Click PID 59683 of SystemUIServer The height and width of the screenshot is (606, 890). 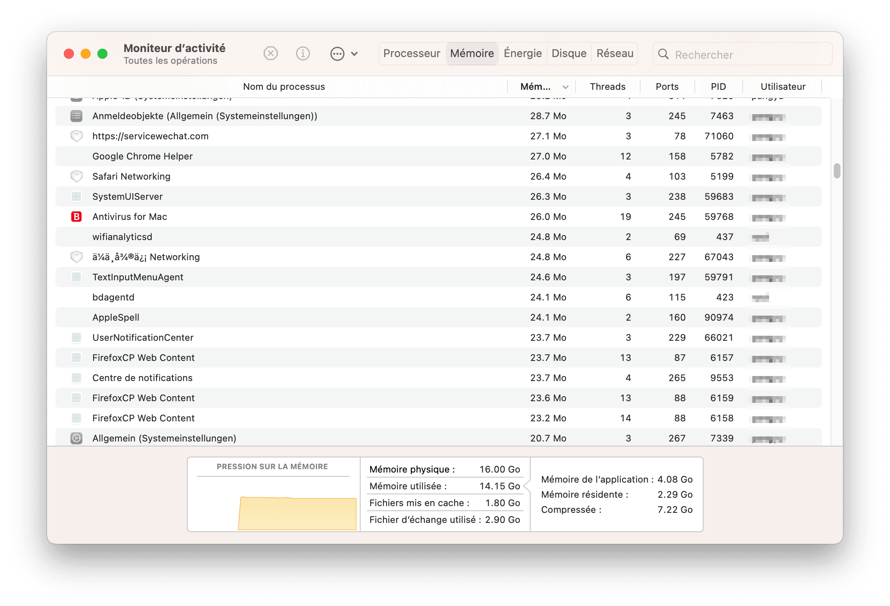[719, 196]
